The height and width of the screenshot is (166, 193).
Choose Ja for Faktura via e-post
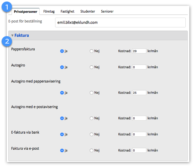click(x=62, y=151)
